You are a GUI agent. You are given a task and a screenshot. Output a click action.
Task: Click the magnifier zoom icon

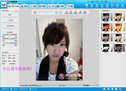coord(35,12)
